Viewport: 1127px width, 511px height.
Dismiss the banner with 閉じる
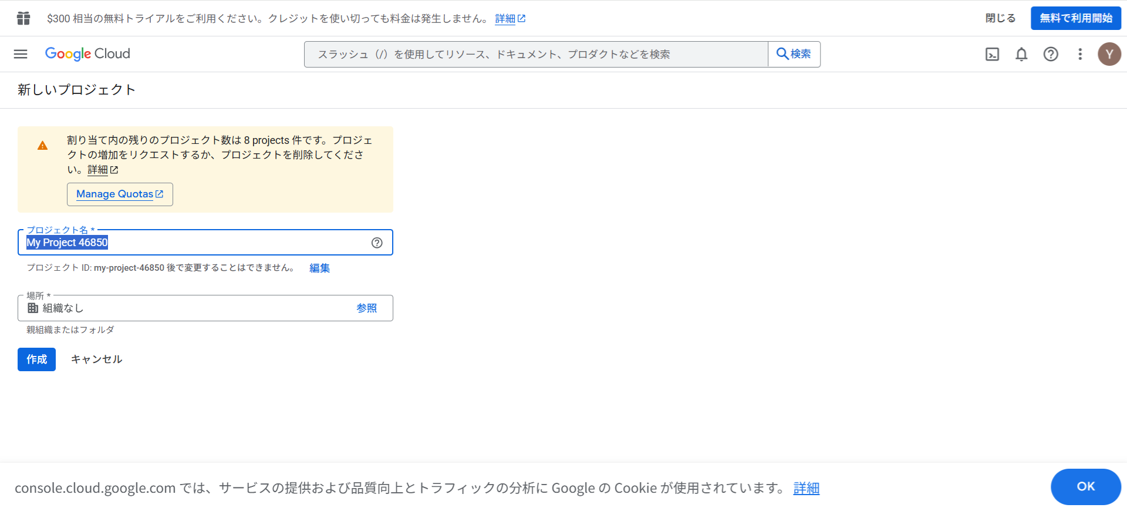(x=1000, y=18)
